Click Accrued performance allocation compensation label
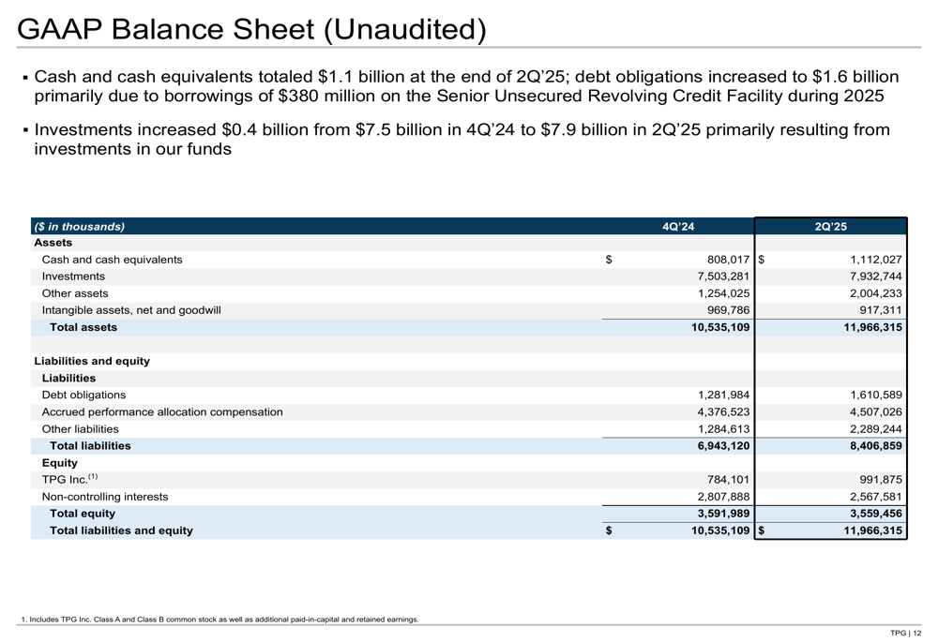Viewport: 938px width, 642px height. click(162, 411)
